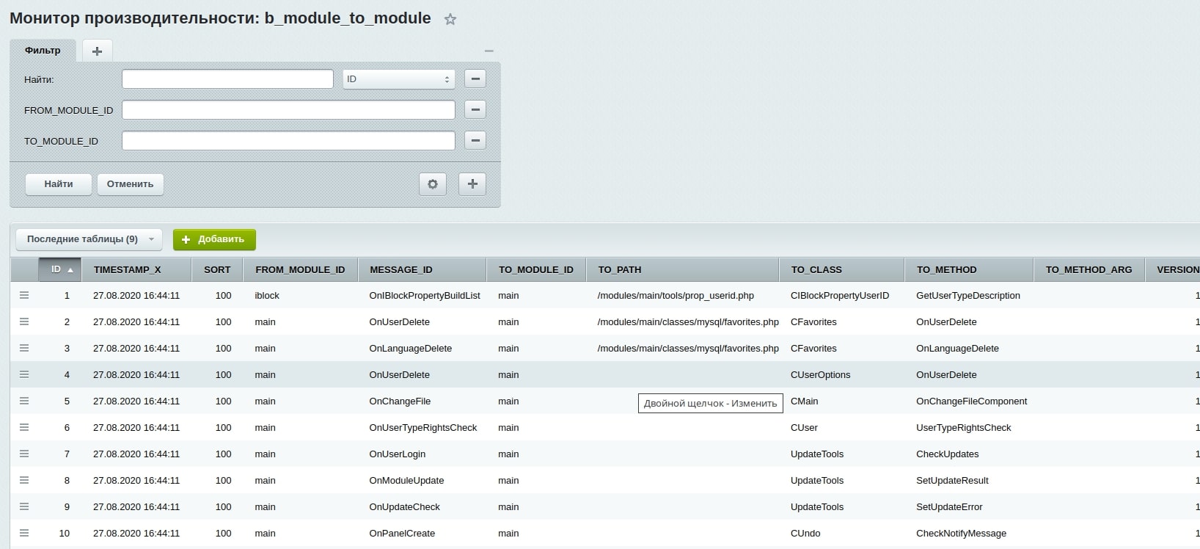This screenshot has width=1200, height=549.
Task: Open filter settings gear button
Action: (x=433, y=184)
